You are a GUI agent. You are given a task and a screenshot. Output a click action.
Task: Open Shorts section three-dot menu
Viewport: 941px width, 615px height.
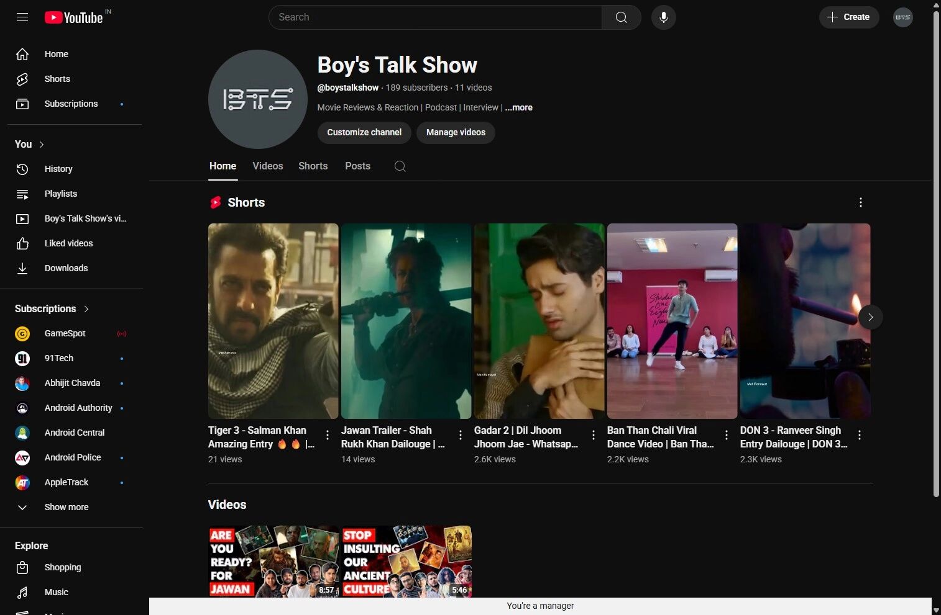[x=860, y=202]
